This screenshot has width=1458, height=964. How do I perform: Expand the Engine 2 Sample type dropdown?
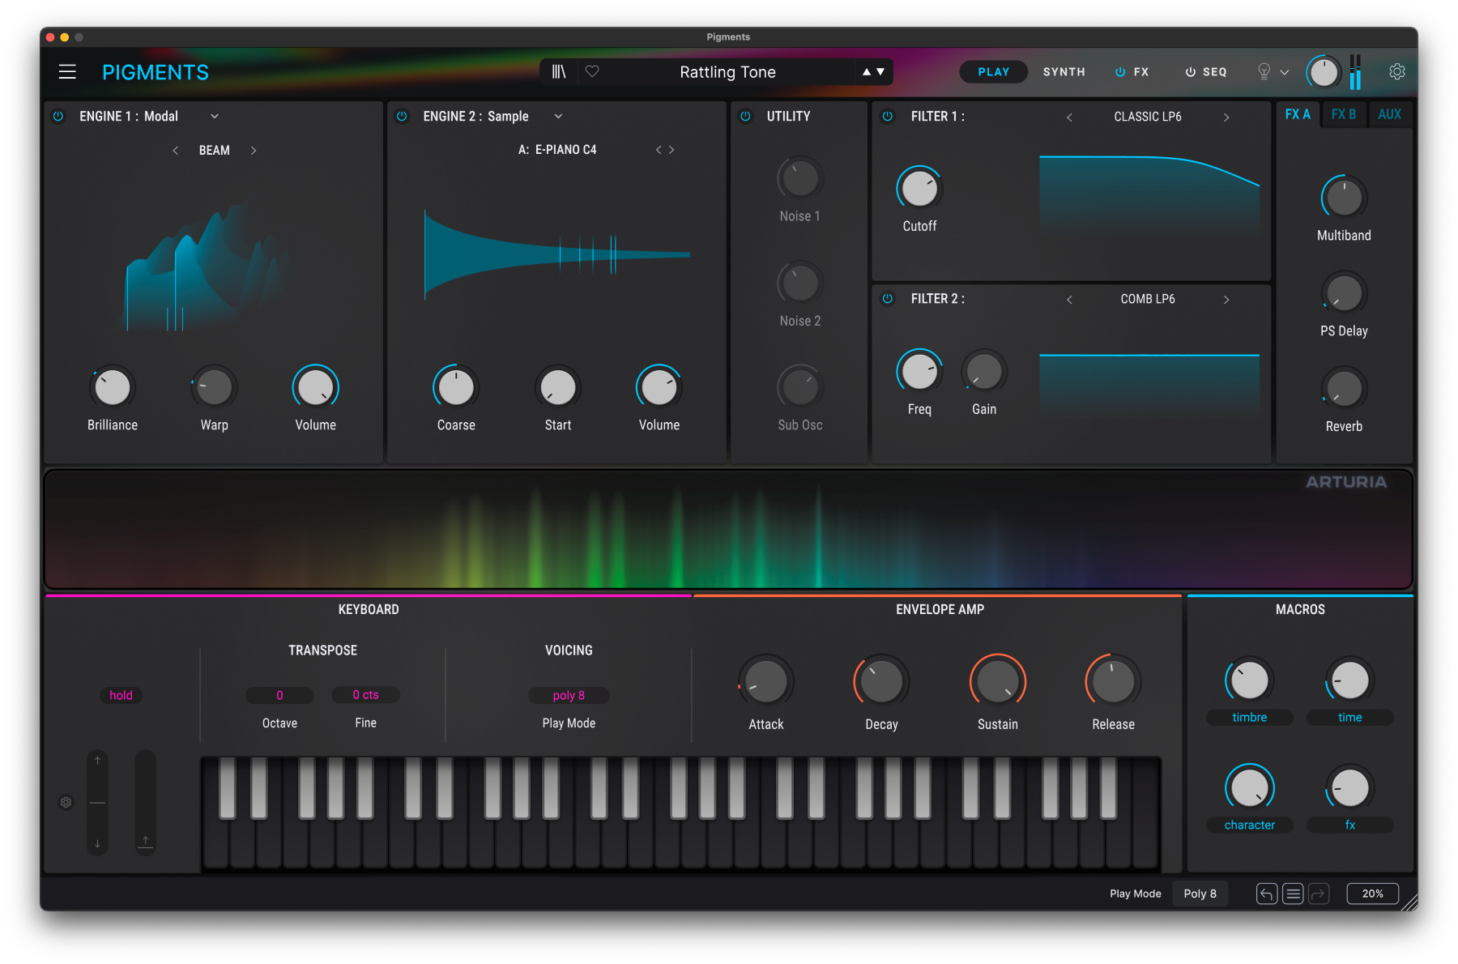pos(558,117)
